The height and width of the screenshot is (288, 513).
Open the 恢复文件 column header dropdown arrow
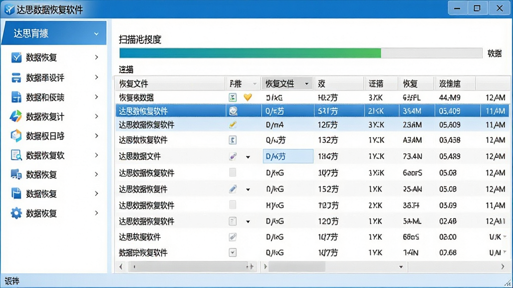point(307,84)
